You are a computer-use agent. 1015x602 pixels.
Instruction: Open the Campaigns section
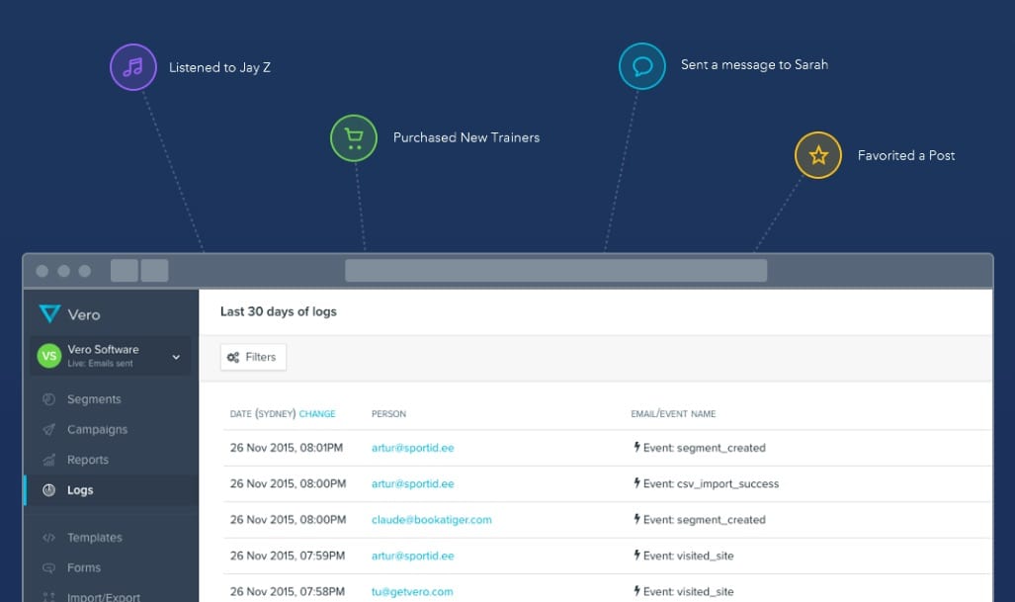pos(97,429)
